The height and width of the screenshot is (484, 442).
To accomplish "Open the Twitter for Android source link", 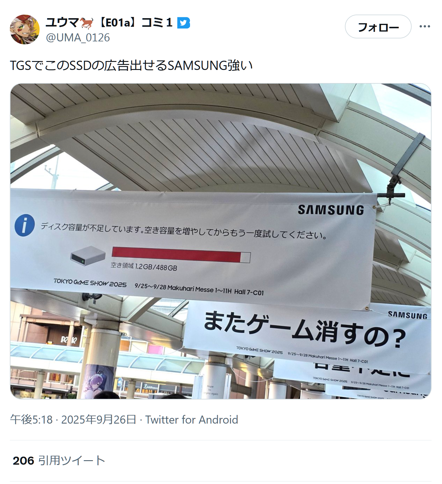I will pyautogui.click(x=192, y=420).
